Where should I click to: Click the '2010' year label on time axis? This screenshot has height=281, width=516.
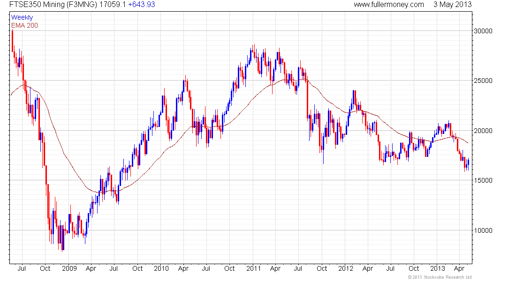pyautogui.click(x=161, y=268)
